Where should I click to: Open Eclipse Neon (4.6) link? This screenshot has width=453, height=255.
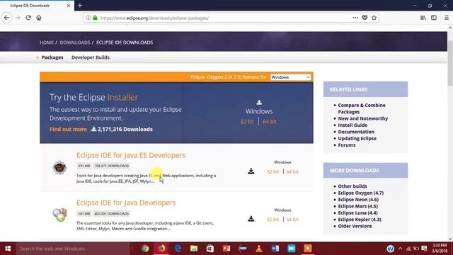pyautogui.click(x=358, y=200)
